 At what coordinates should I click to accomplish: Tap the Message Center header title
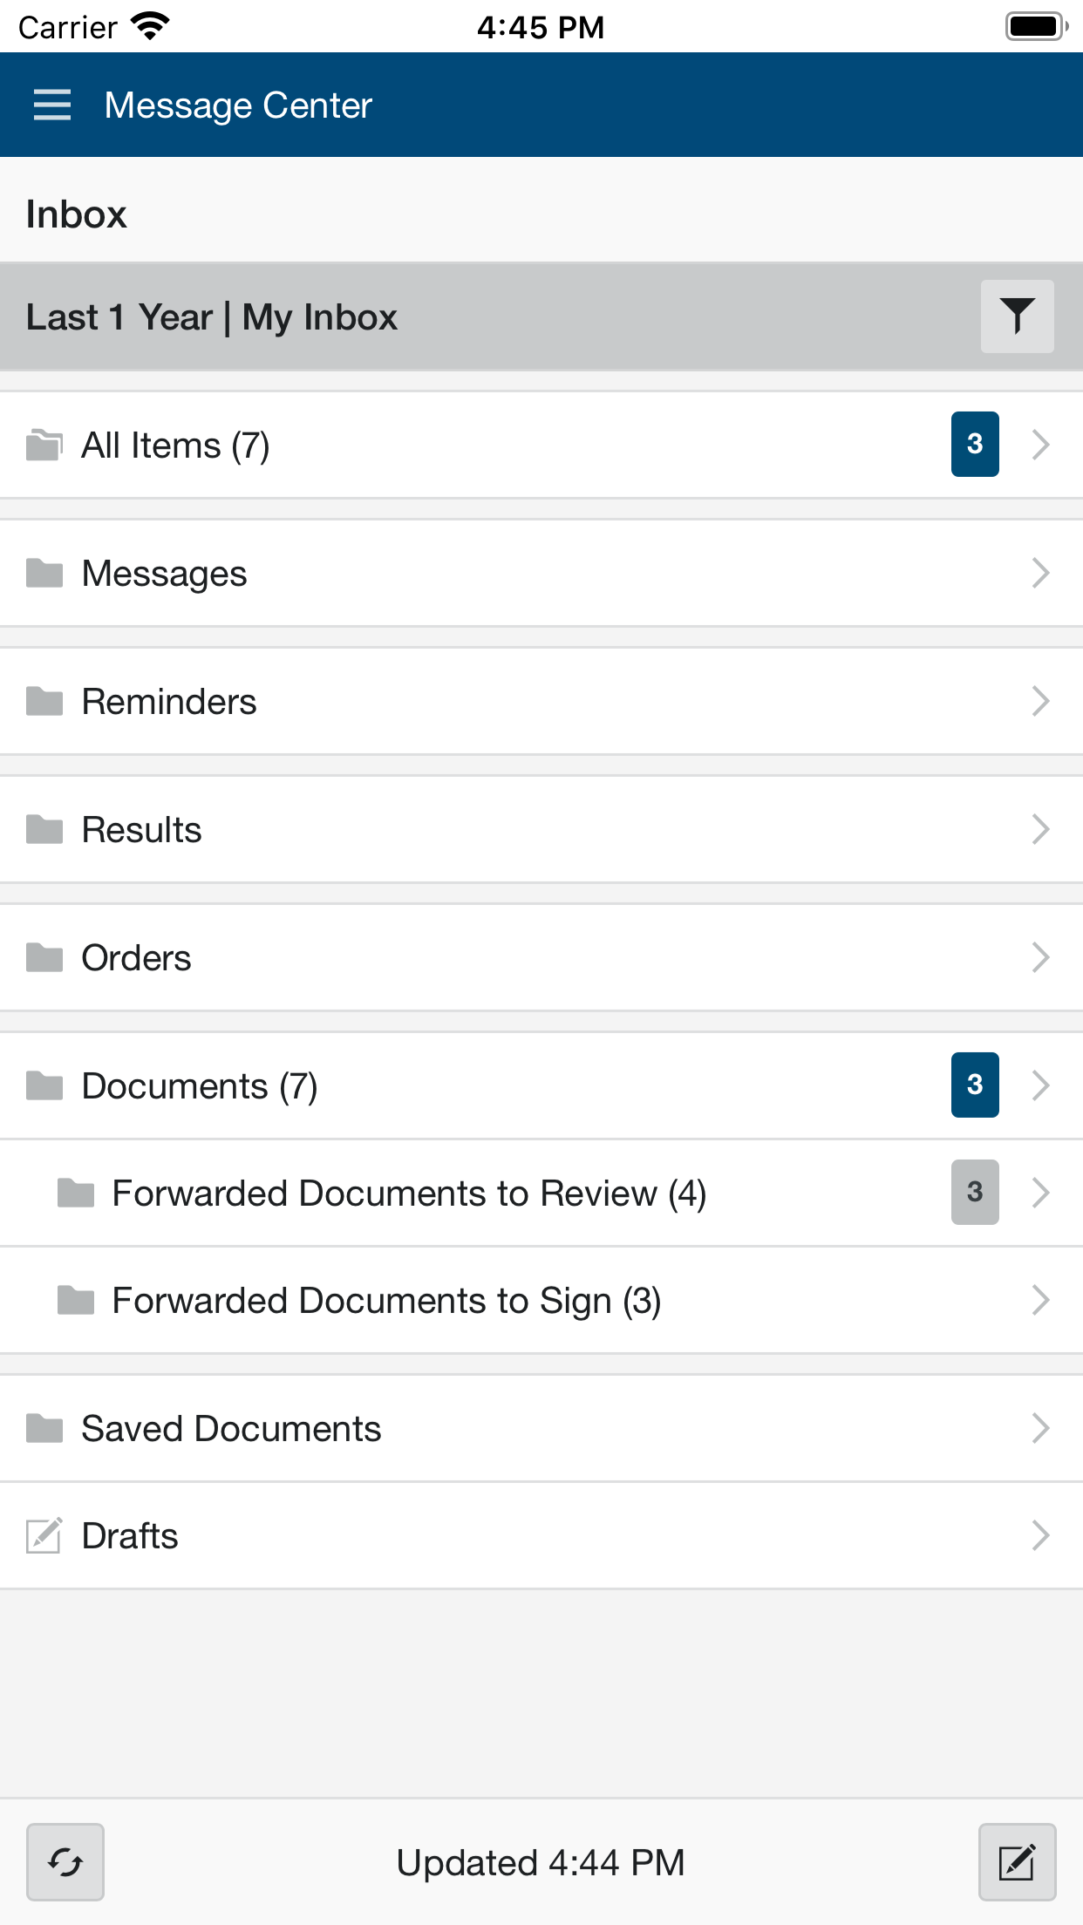pos(238,105)
